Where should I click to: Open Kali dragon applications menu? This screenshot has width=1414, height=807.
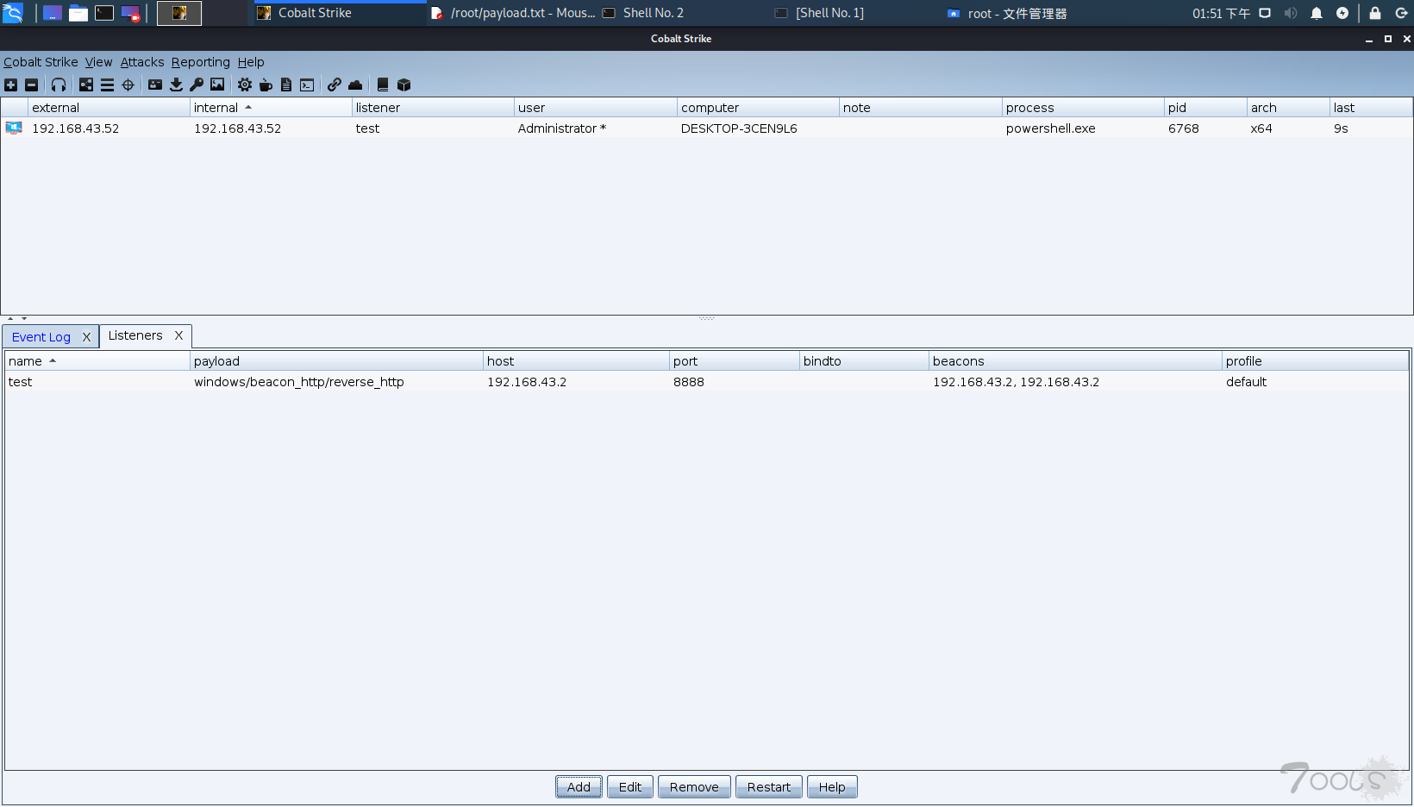(x=13, y=13)
